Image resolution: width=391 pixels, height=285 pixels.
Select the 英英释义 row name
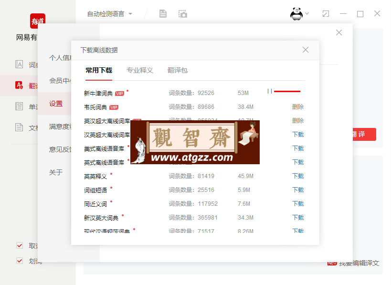(95, 177)
